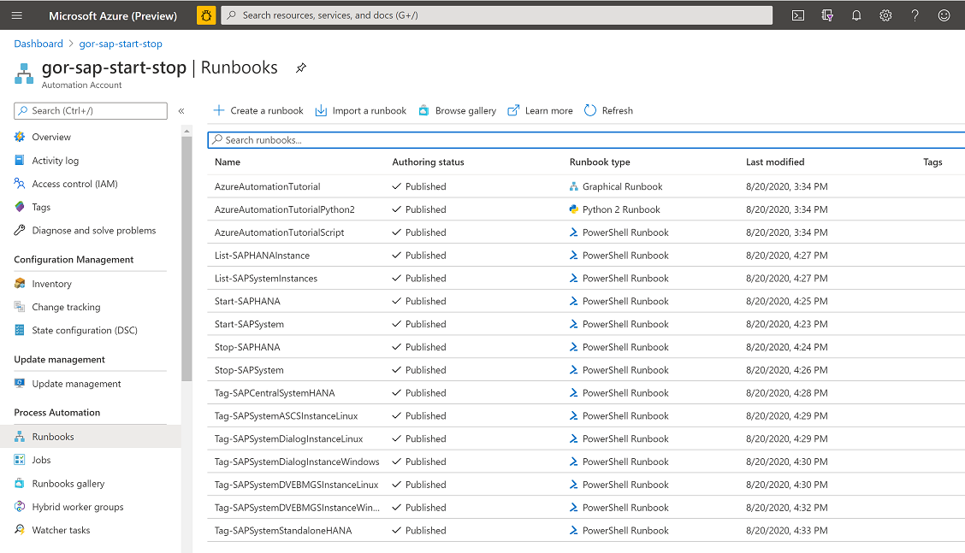
Task: Open AzureAutomationTutorialScript runbook
Action: click(279, 232)
